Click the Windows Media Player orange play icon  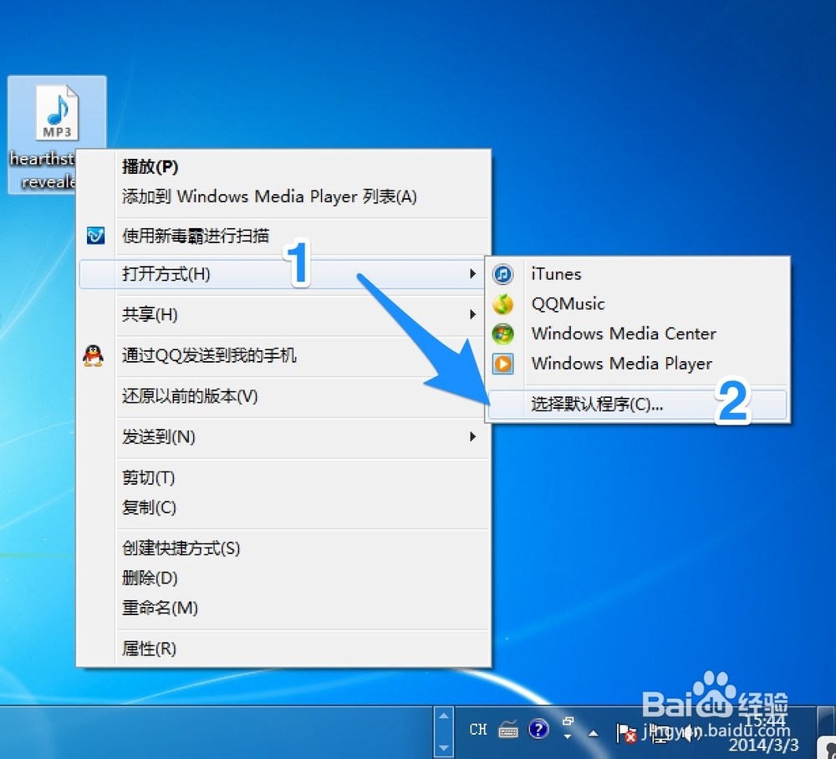tap(502, 364)
